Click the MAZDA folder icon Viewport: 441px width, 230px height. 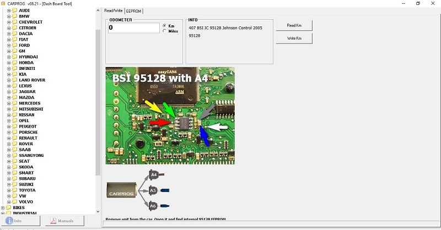(x=15, y=97)
